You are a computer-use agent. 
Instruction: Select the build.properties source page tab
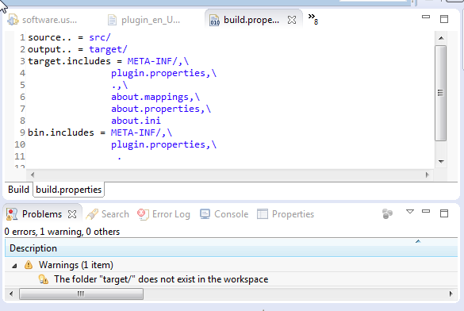pyautogui.click(x=69, y=190)
